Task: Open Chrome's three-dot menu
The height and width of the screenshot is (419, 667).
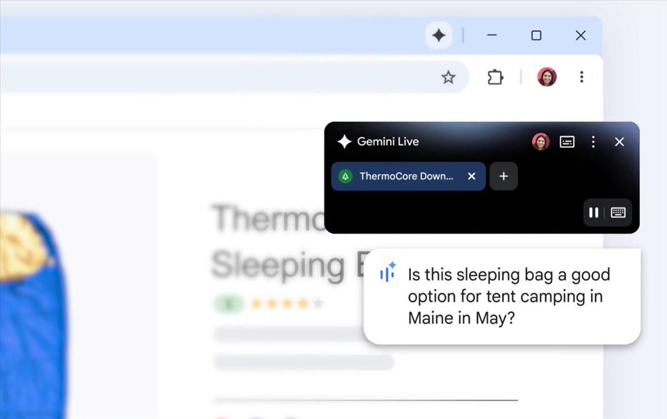Action: (x=581, y=77)
